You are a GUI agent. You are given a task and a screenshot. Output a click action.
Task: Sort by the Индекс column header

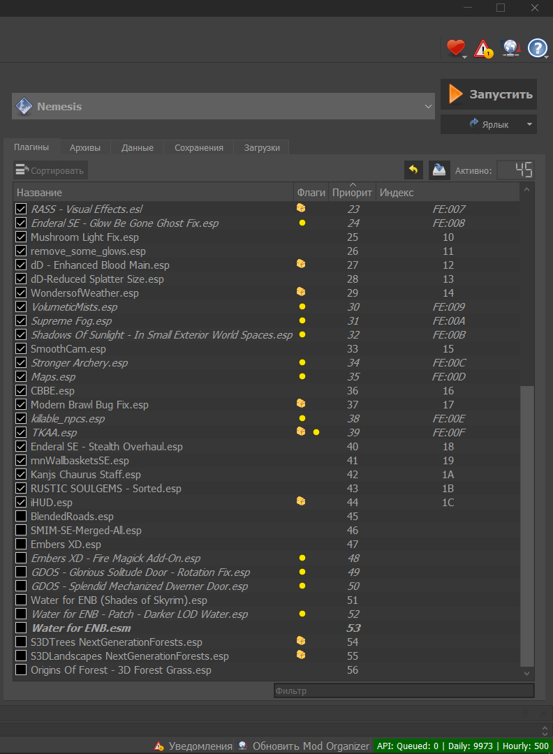click(447, 193)
